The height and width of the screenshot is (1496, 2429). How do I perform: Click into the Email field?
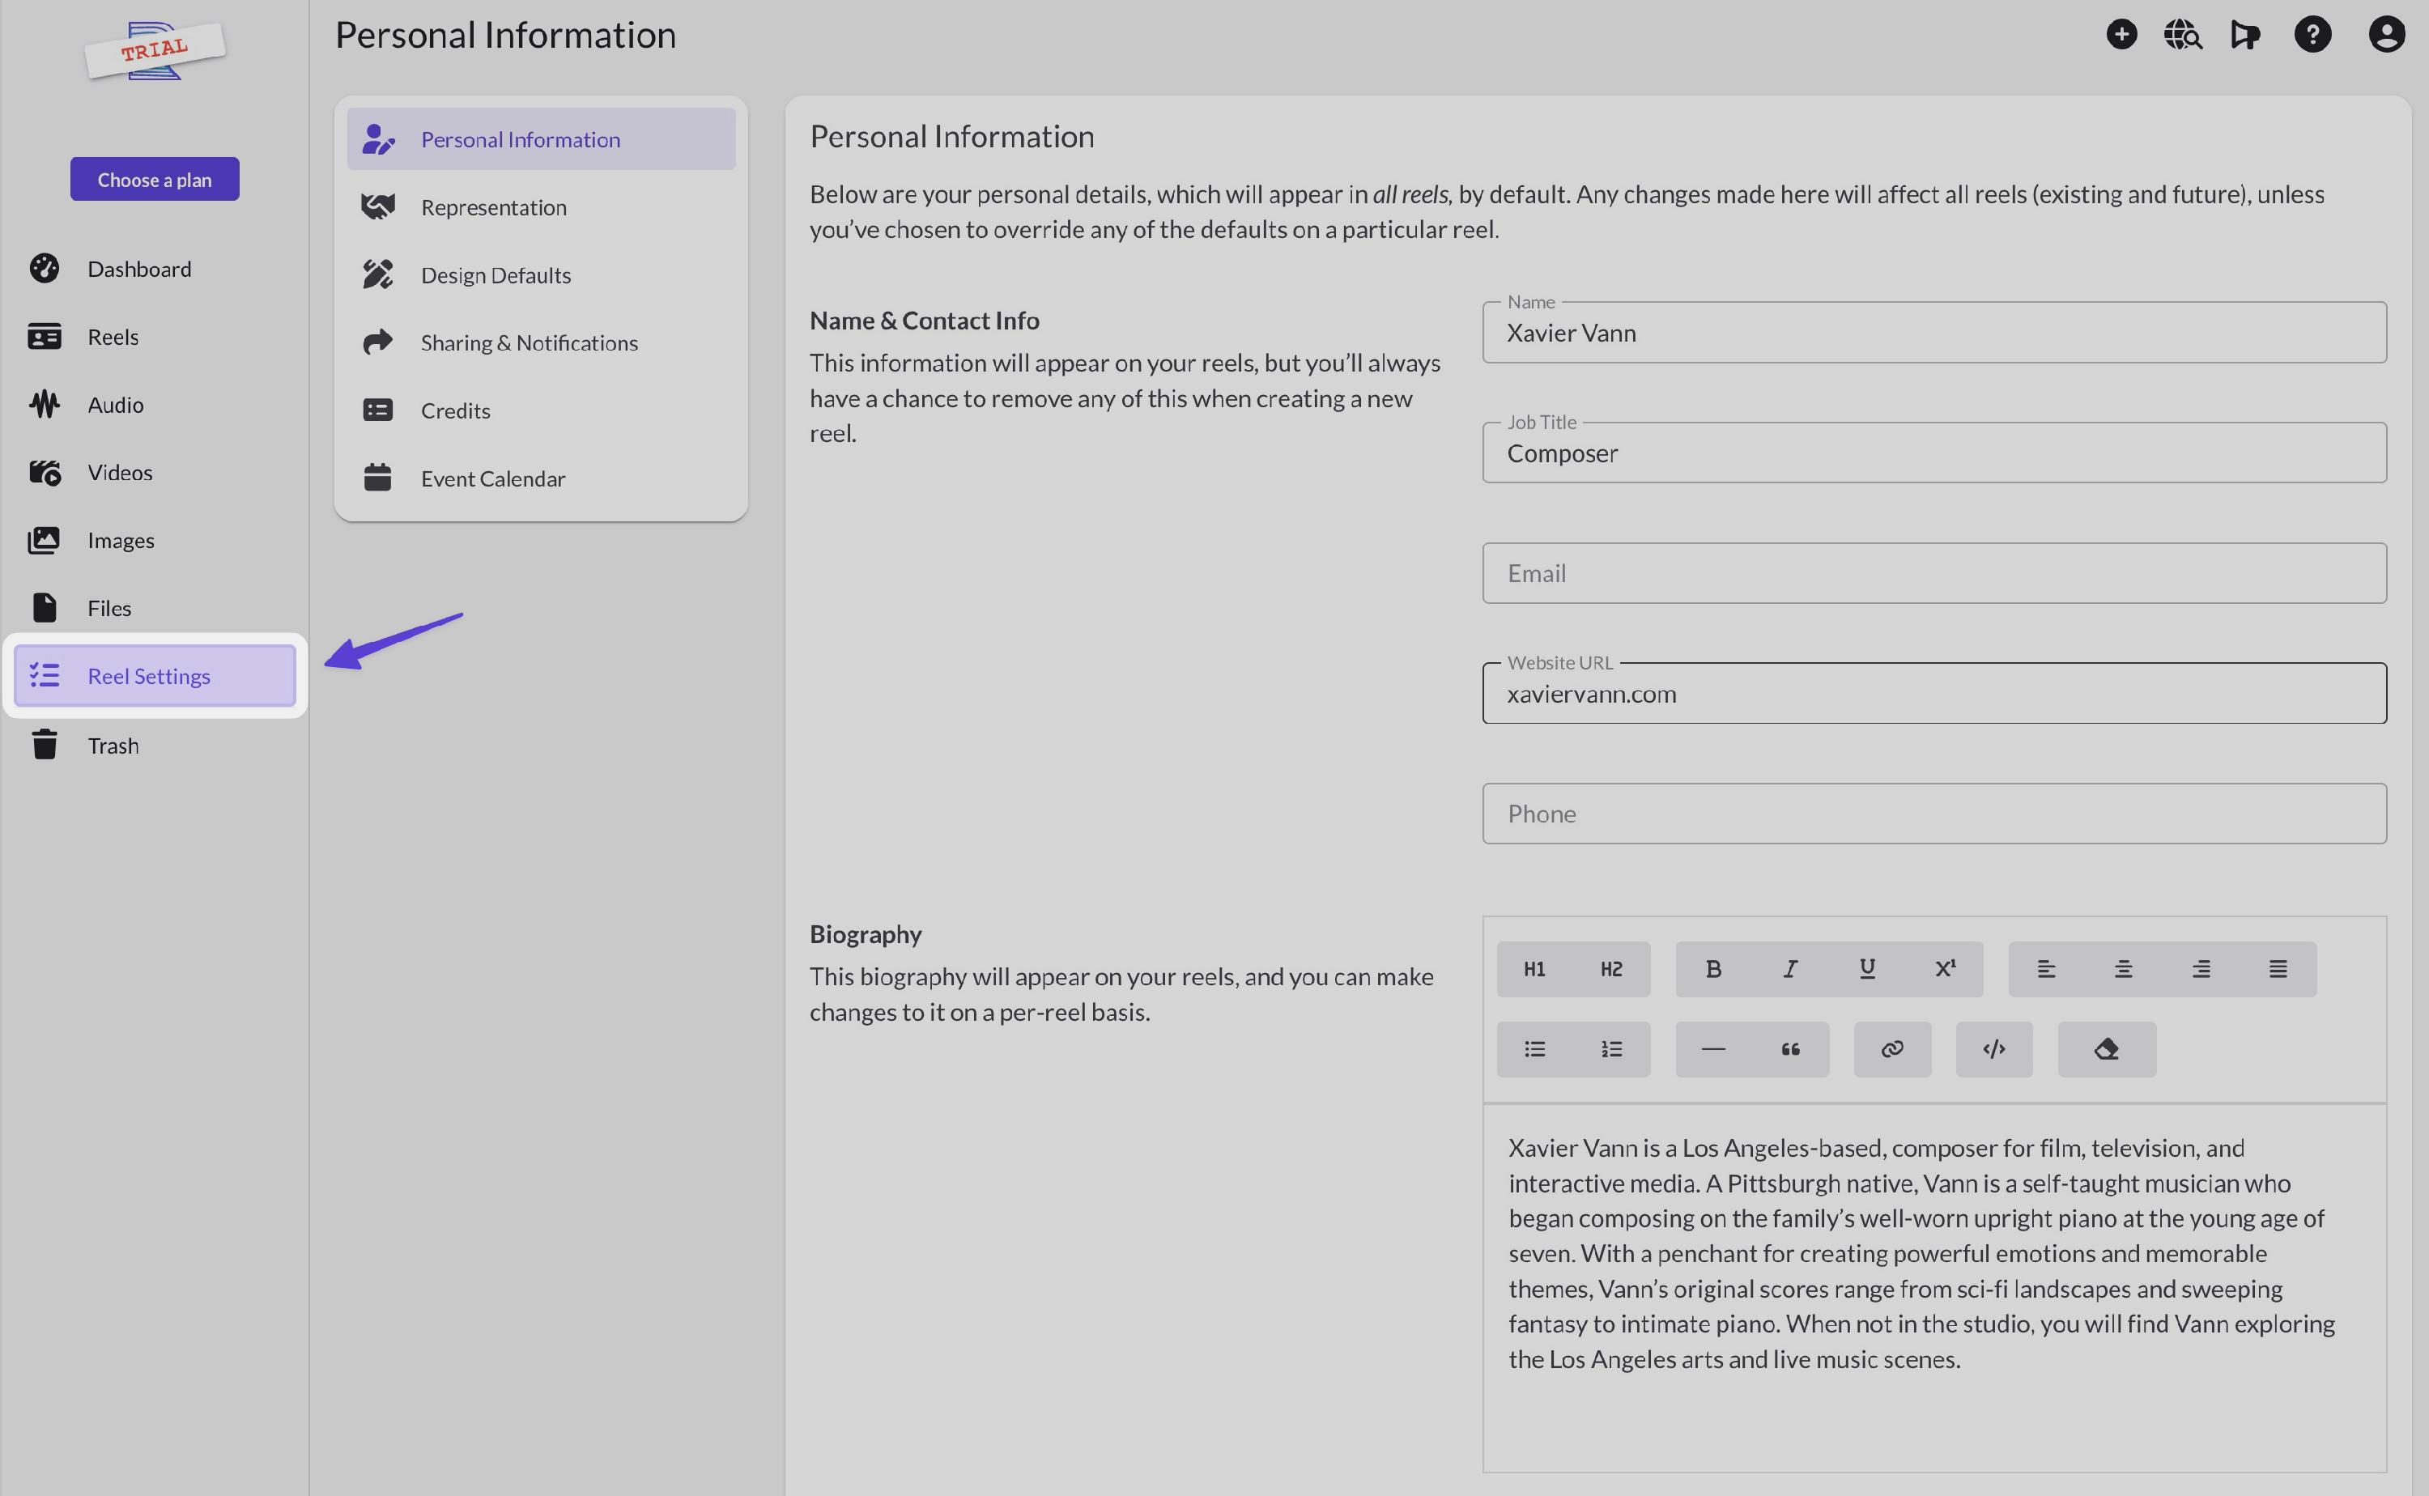pos(1933,573)
